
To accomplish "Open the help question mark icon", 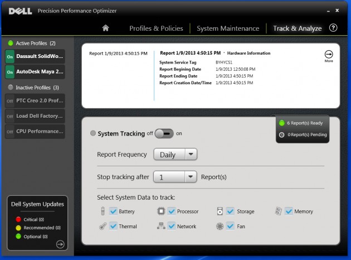I will pos(333,28).
